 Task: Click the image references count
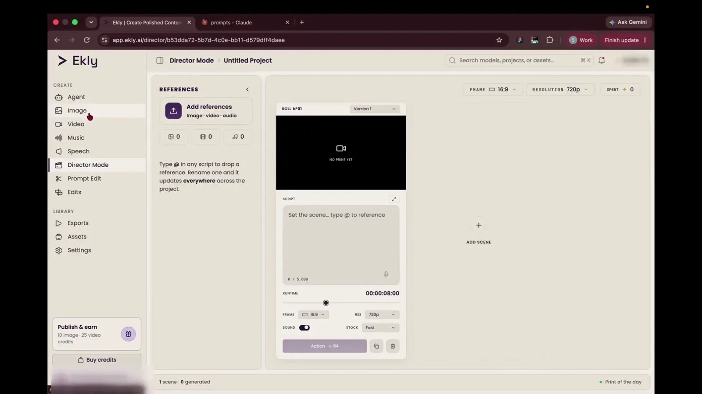point(174,137)
